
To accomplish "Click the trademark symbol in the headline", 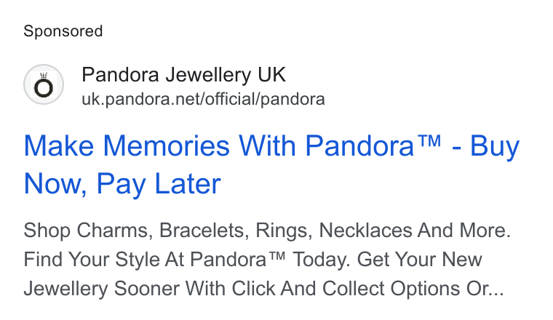I will (429, 141).
